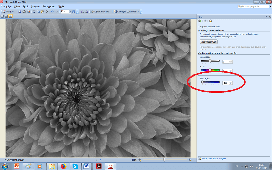Open the Imagem menu

35,6
